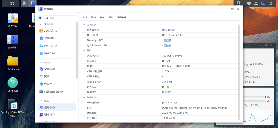Open the DSM 说明 help desktop icon
Image resolution: width=278 pixels, height=128 pixels.
click(13, 85)
